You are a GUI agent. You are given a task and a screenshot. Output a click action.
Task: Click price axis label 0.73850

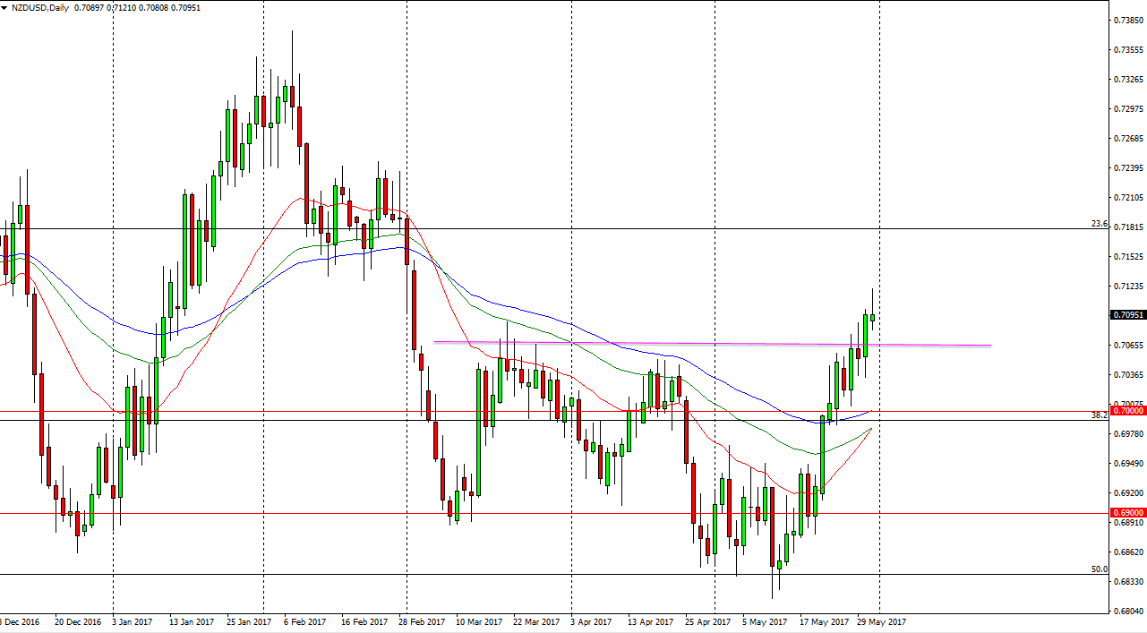coord(1127,20)
